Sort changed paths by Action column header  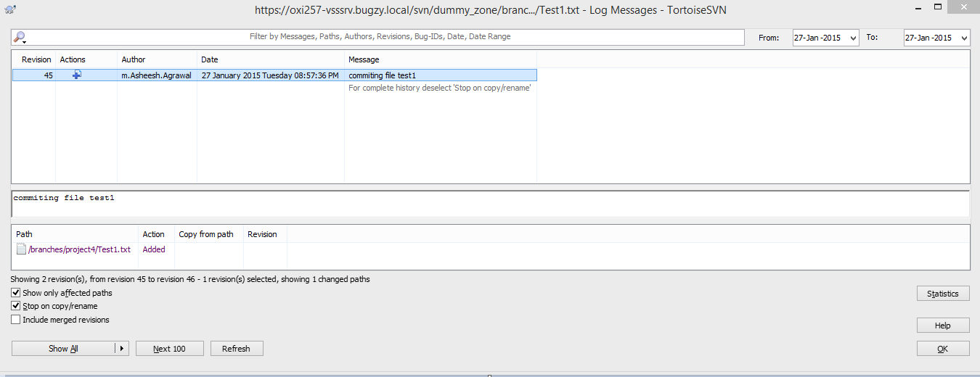[156, 234]
